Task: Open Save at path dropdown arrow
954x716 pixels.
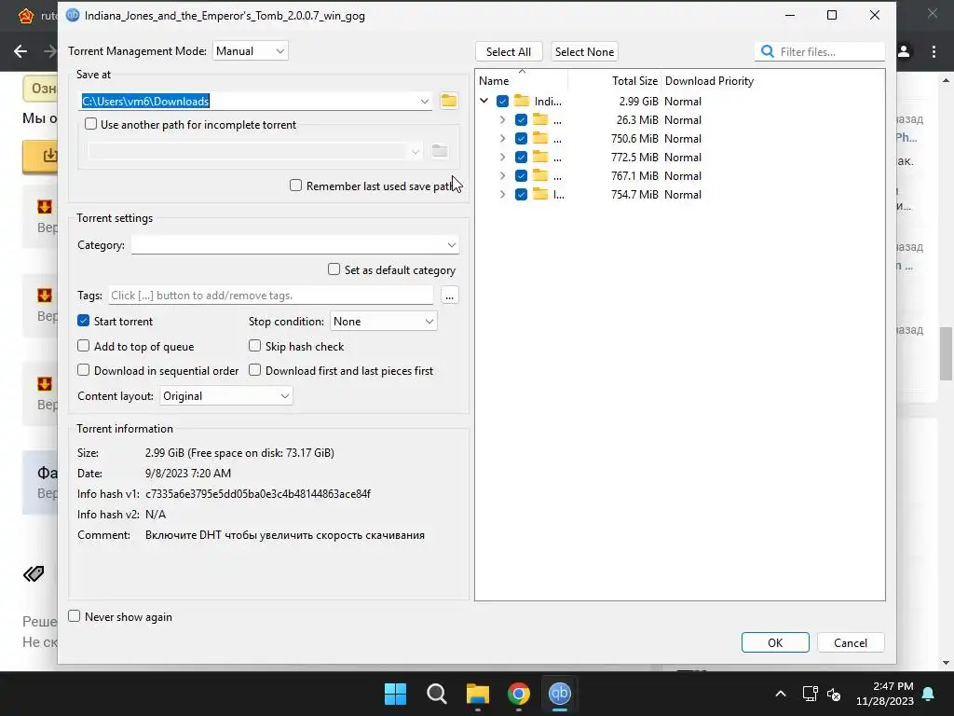Action: [424, 101]
